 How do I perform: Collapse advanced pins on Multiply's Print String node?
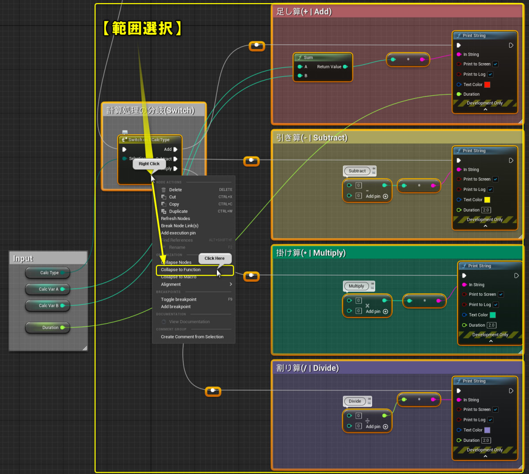pos(490,340)
